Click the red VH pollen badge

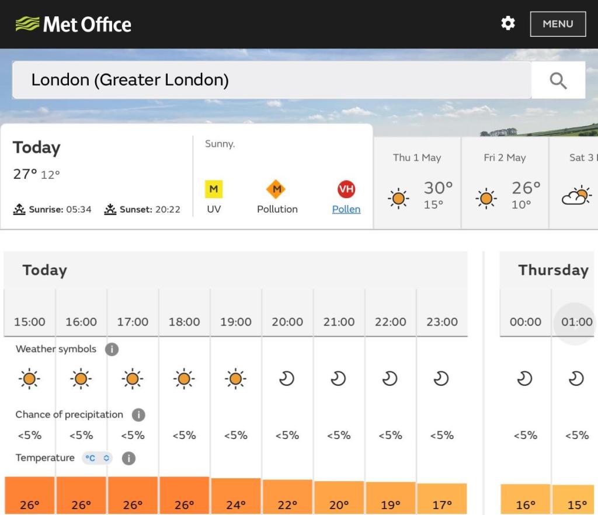pos(346,189)
